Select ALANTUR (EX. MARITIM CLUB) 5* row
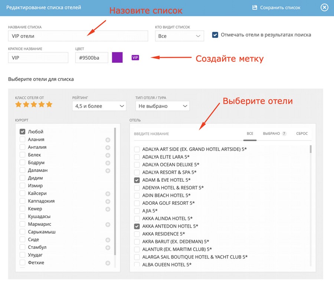The width and height of the screenshot is (334, 287). click(x=173, y=249)
